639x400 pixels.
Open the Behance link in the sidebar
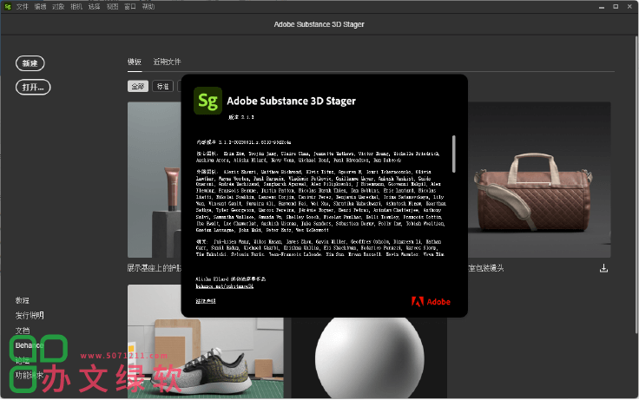coord(30,345)
